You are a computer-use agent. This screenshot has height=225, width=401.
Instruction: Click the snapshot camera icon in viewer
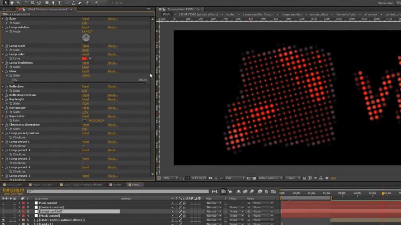coord(210,178)
